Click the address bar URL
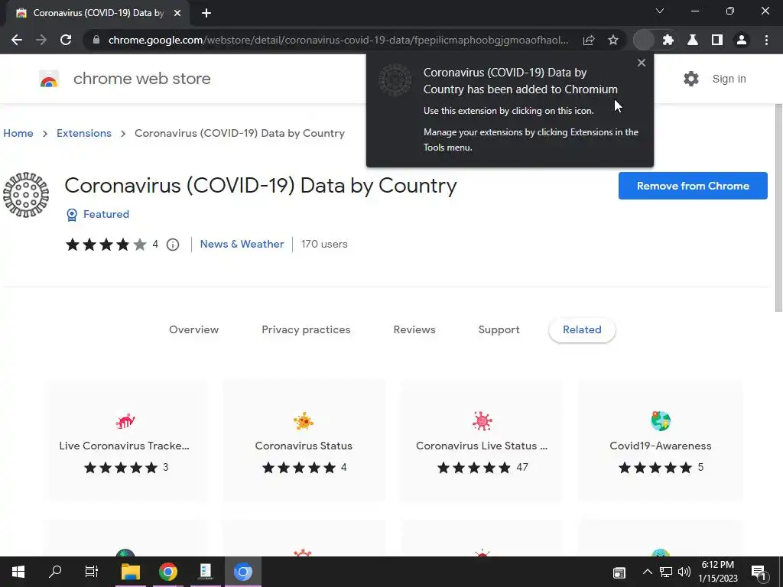Screen dimensions: 783x587 [338, 40]
